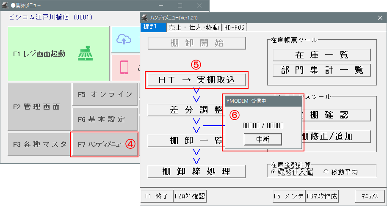Open the 部門集計一覧 report

(x=321, y=70)
